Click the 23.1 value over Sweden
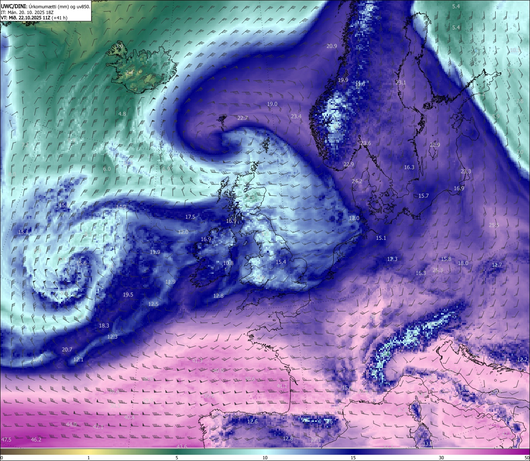Screen dimensions: 530x461 (401, 83)
